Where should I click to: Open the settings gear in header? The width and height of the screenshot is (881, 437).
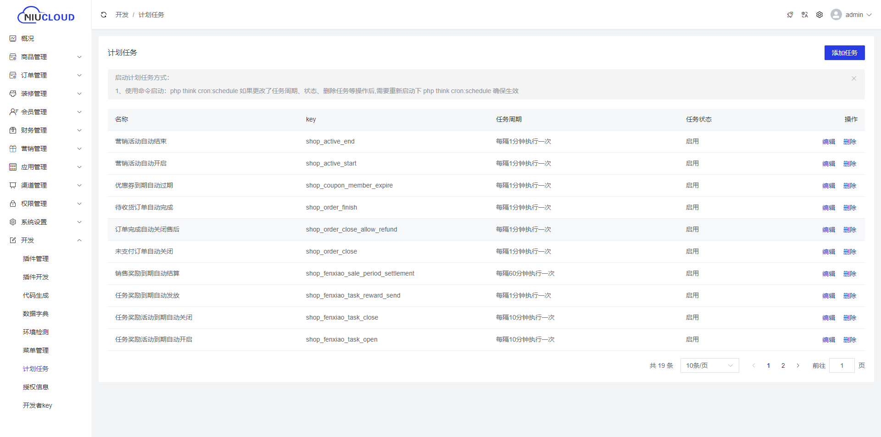820,15
